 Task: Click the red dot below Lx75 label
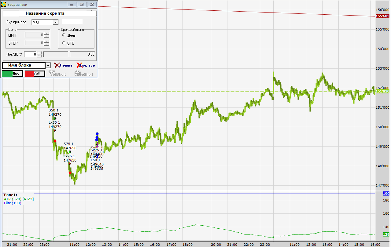tap(70, 173)
